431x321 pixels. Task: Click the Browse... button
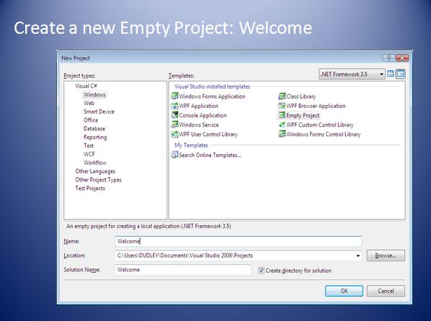386,256
